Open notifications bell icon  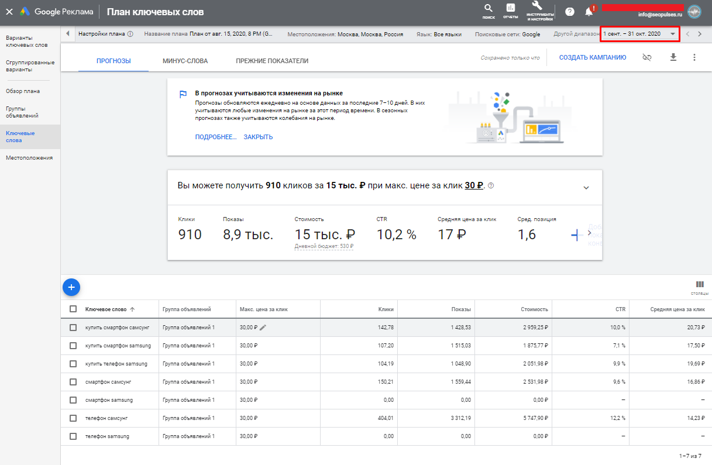click(589, 12)
